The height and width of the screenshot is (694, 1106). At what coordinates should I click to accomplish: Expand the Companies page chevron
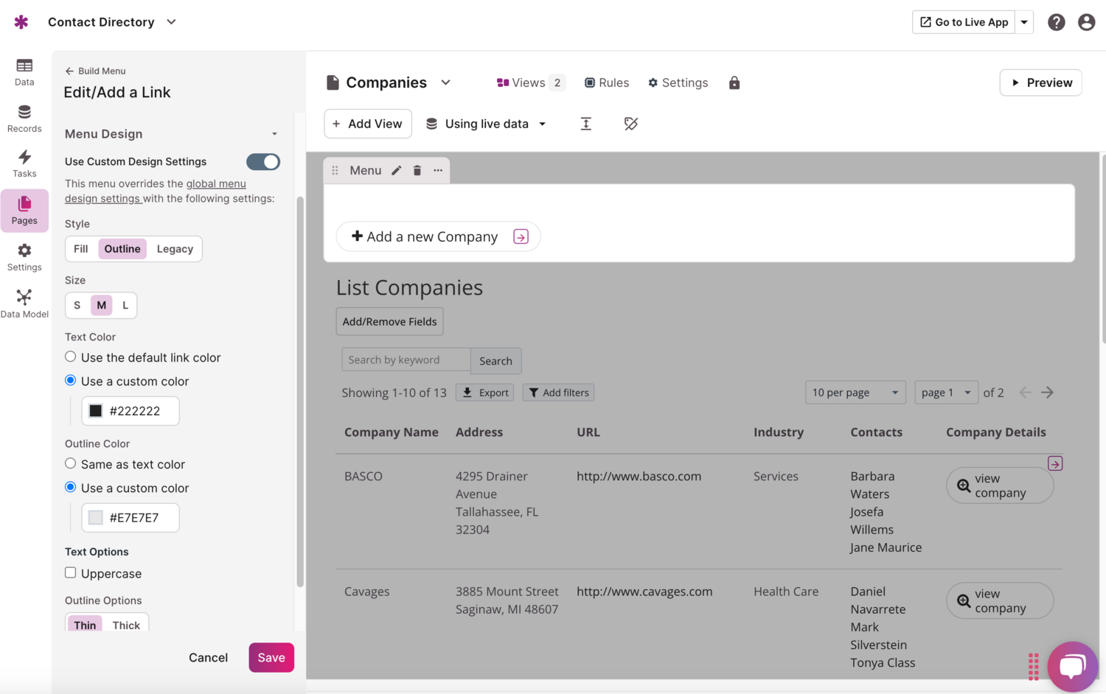click(446, 83)
